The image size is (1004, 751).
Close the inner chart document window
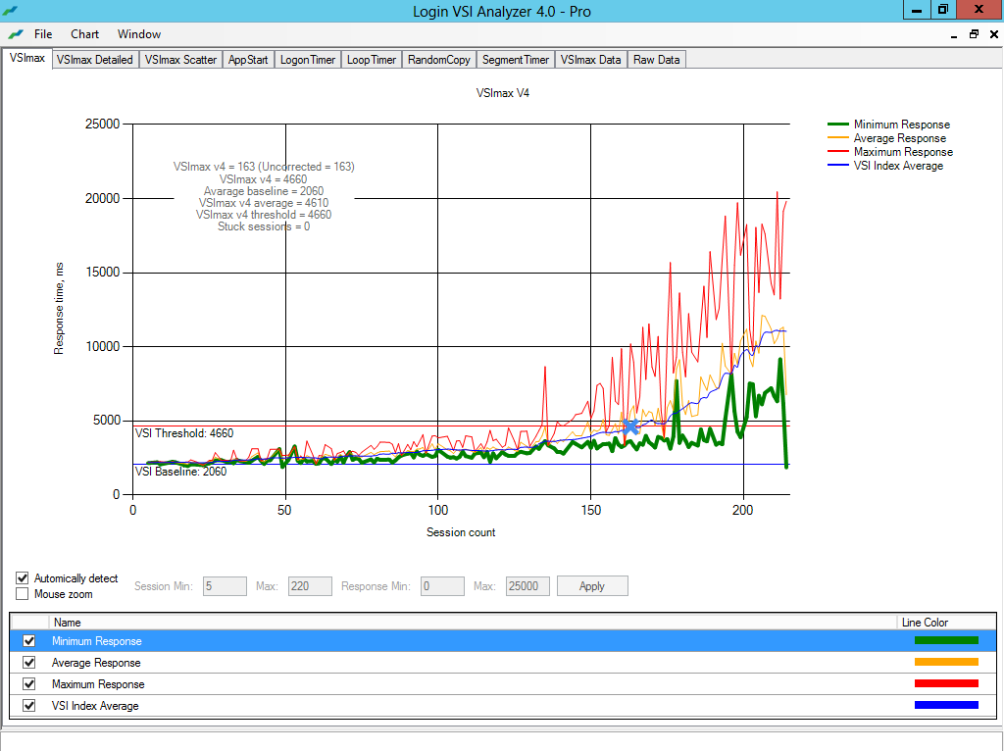(994, 34)
